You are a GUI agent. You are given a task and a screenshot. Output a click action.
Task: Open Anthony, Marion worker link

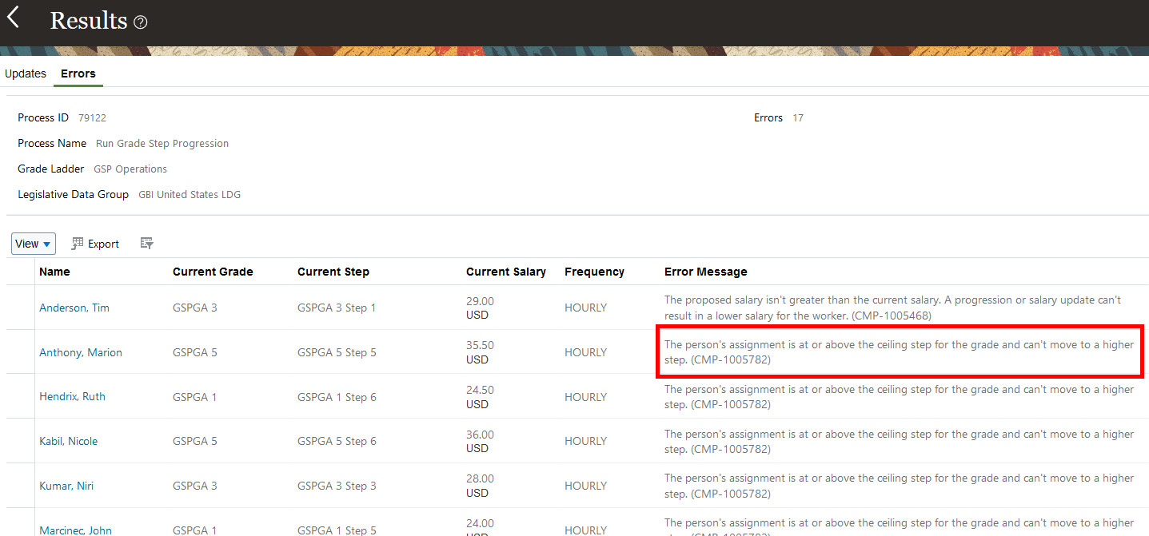tap(81, 352)
